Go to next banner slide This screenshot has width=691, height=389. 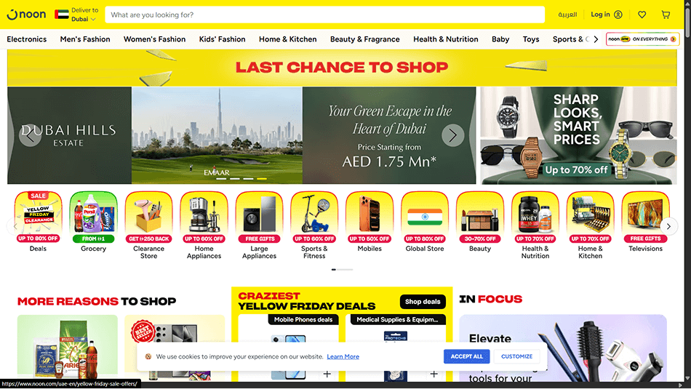click(452, 135)
